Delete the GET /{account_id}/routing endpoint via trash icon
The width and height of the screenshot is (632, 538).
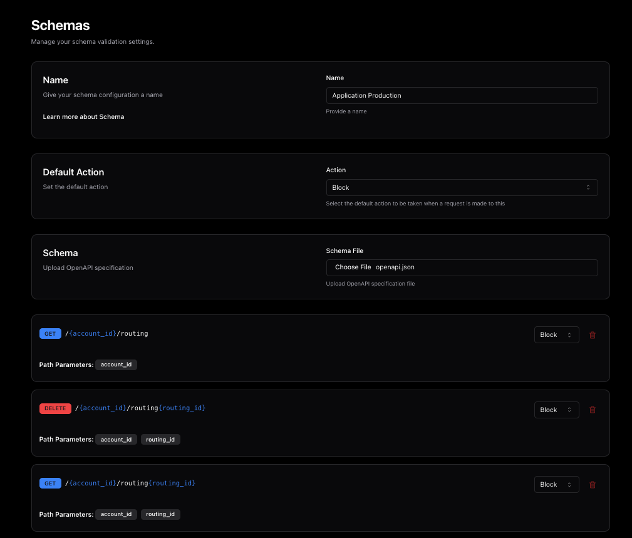pyautogui.click(x=592, y=335)
